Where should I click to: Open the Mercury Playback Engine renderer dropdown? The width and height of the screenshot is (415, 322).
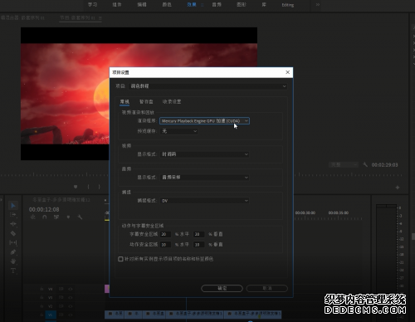[204, 121]
